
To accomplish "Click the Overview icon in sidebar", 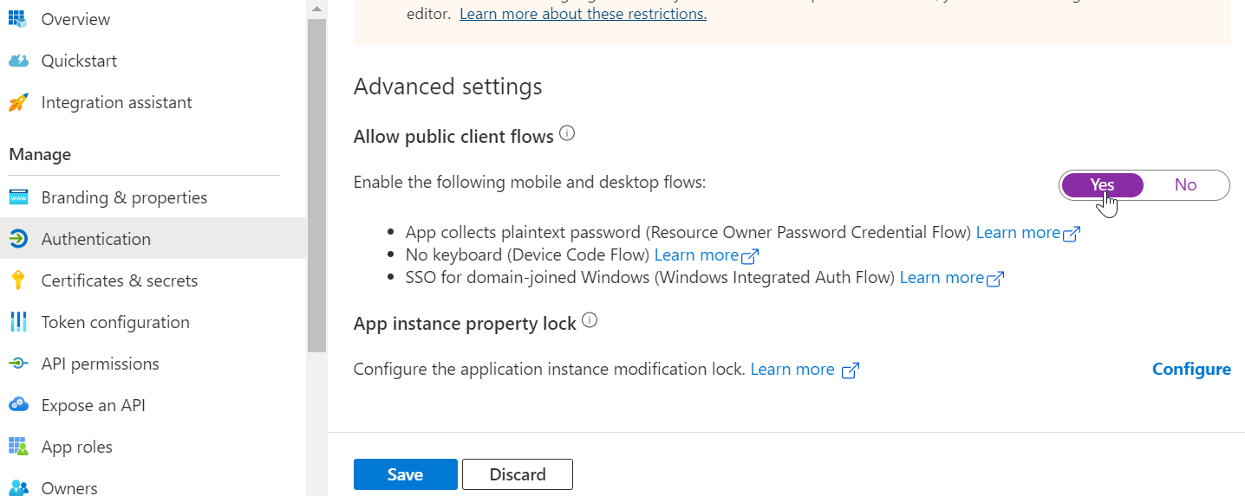I will [x=18, y=19].
